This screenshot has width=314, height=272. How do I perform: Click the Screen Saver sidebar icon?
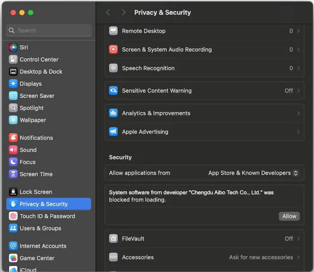point(13,96)
